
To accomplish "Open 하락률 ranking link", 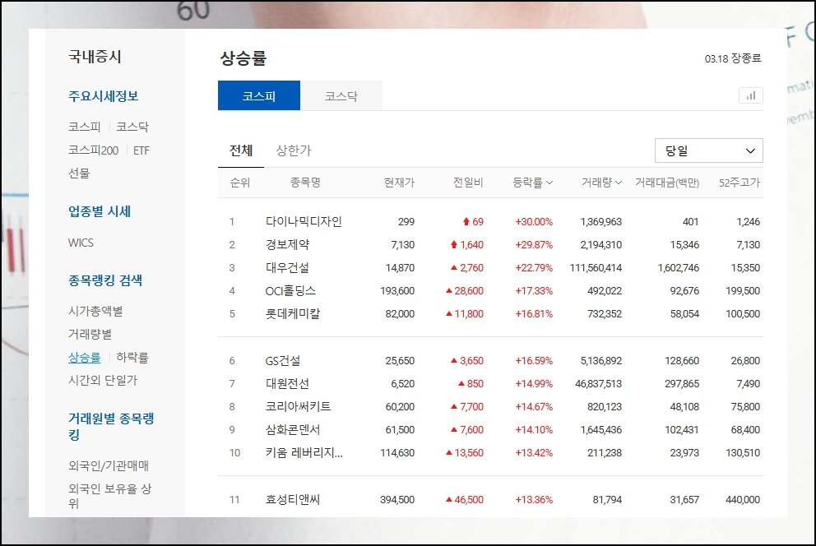I will tap(132, 358).
